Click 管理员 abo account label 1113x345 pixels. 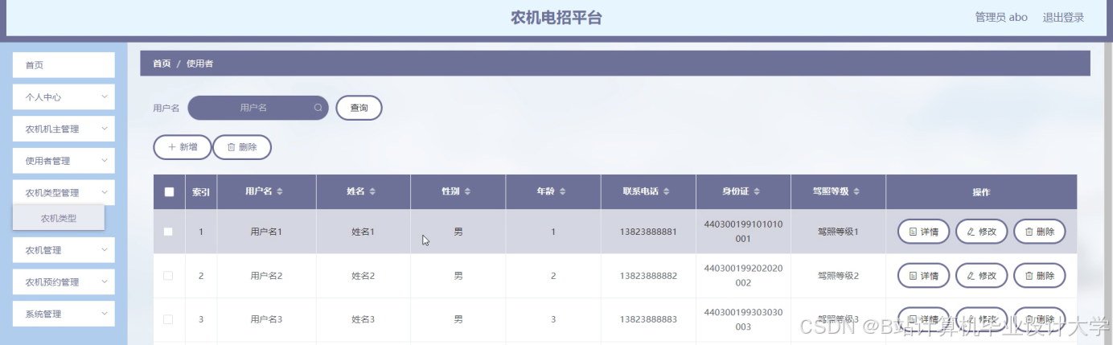pyautogui.click(x=1001, y=17)
